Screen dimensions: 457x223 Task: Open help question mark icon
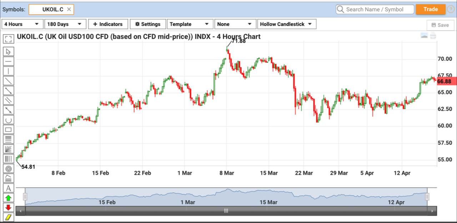451,9
